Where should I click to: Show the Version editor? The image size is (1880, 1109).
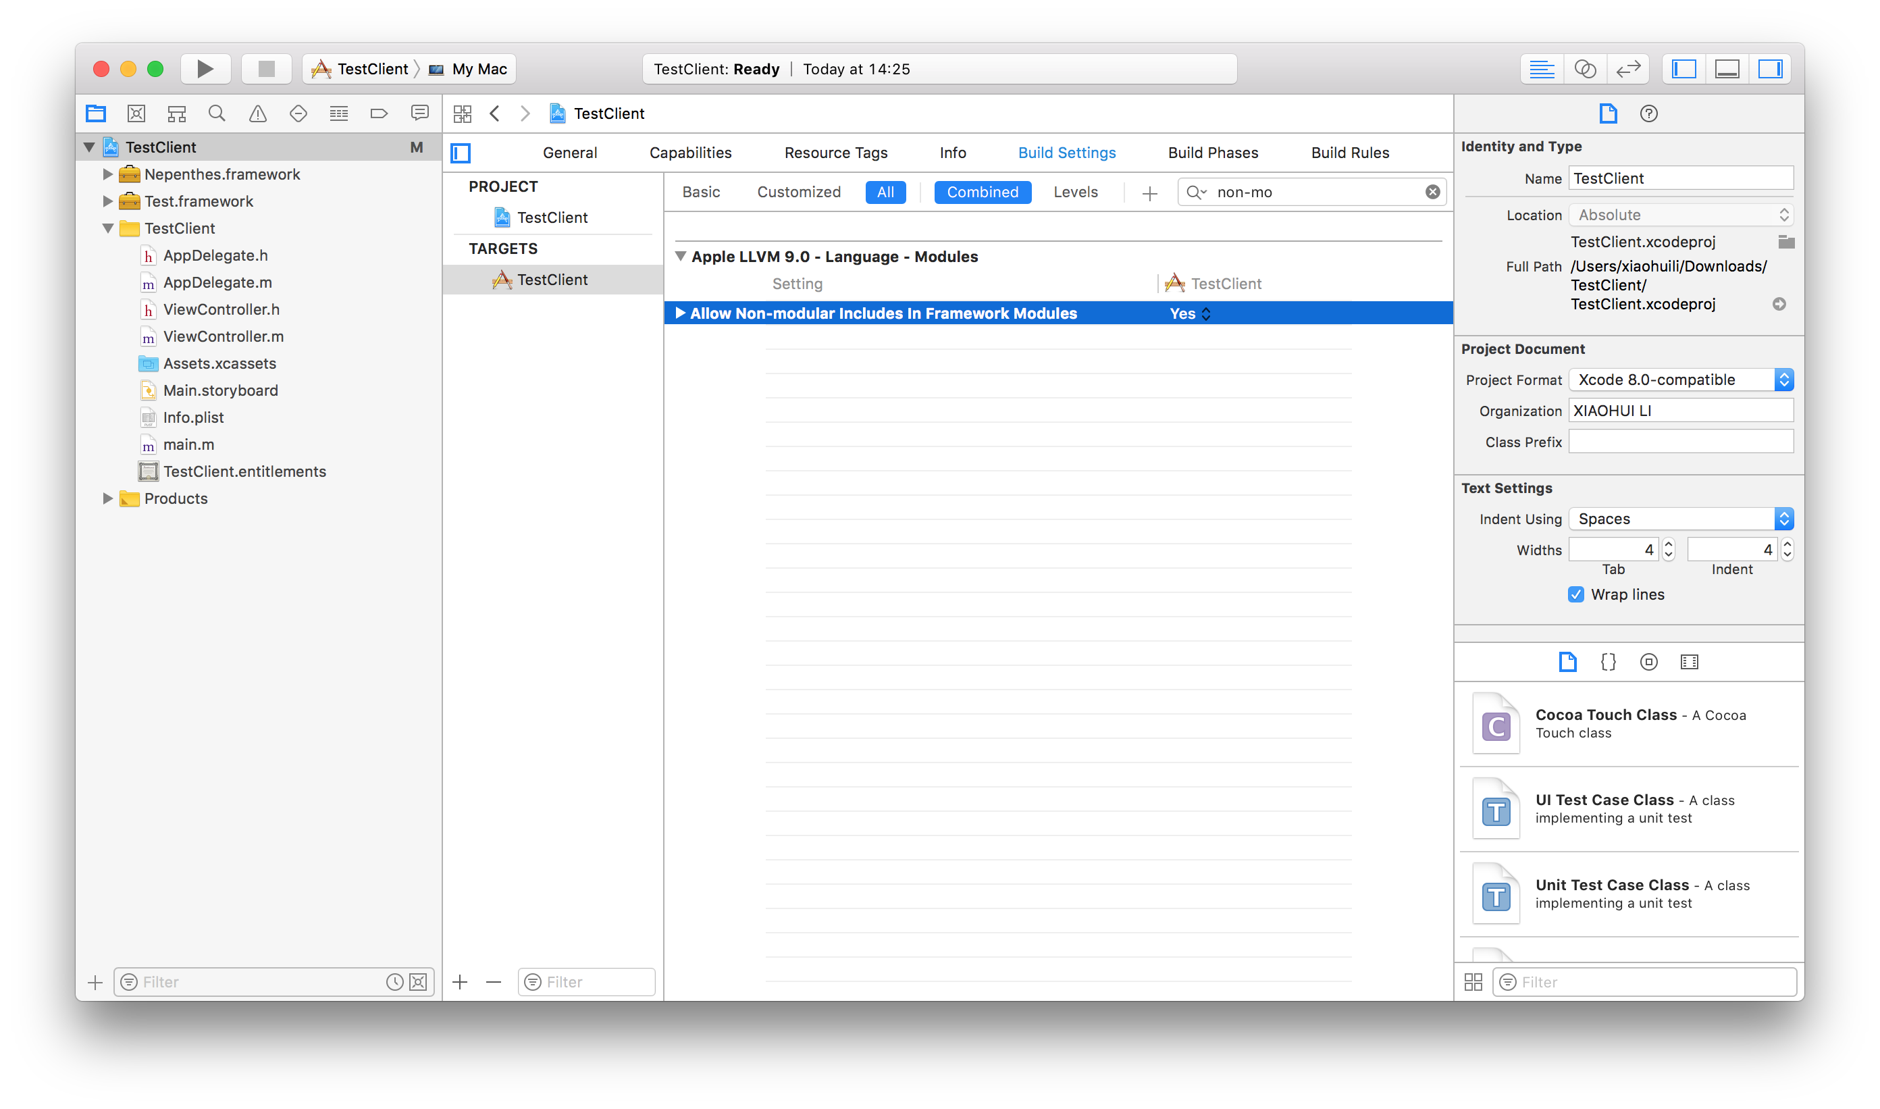tap(1628, 69)
